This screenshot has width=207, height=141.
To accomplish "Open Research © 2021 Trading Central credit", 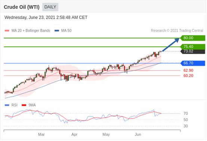I will click(177, 31).
